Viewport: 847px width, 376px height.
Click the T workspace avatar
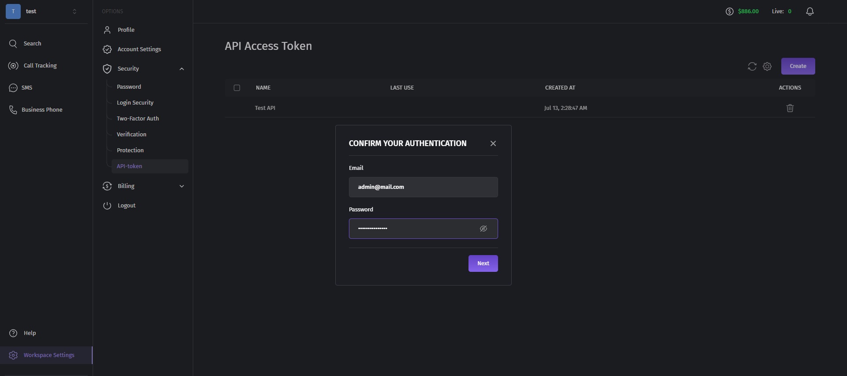pyautogui.click(x=13, y=11)
